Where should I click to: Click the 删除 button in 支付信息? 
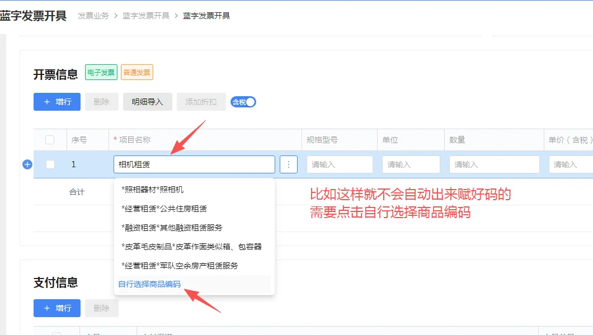(101, 308)
